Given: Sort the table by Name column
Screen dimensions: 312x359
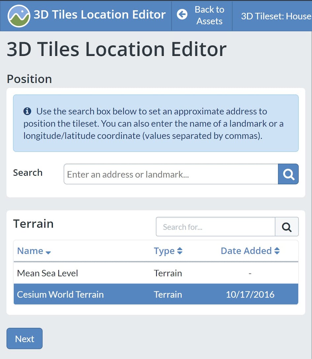Looking at the screenshot, I should click(30, 251).
